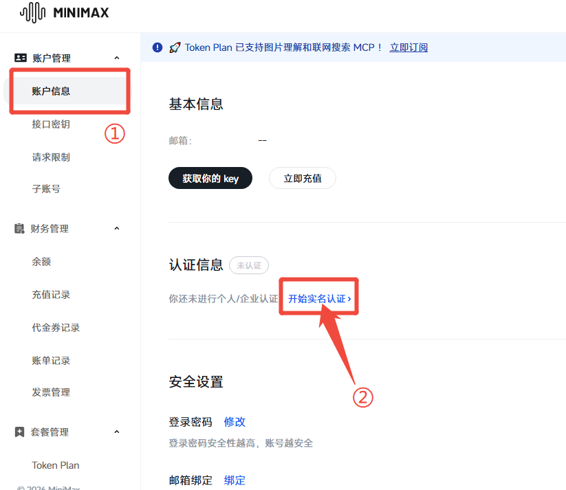Click the info icon in announcement banner
Image resolution: width=566 pixels, height=490 pixels.
coord(157,47)
